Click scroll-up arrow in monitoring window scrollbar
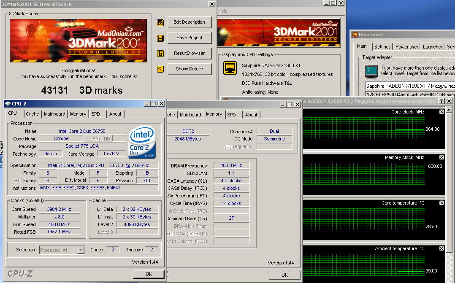This screenshot has width=455, height=283. tap(449, 110)
